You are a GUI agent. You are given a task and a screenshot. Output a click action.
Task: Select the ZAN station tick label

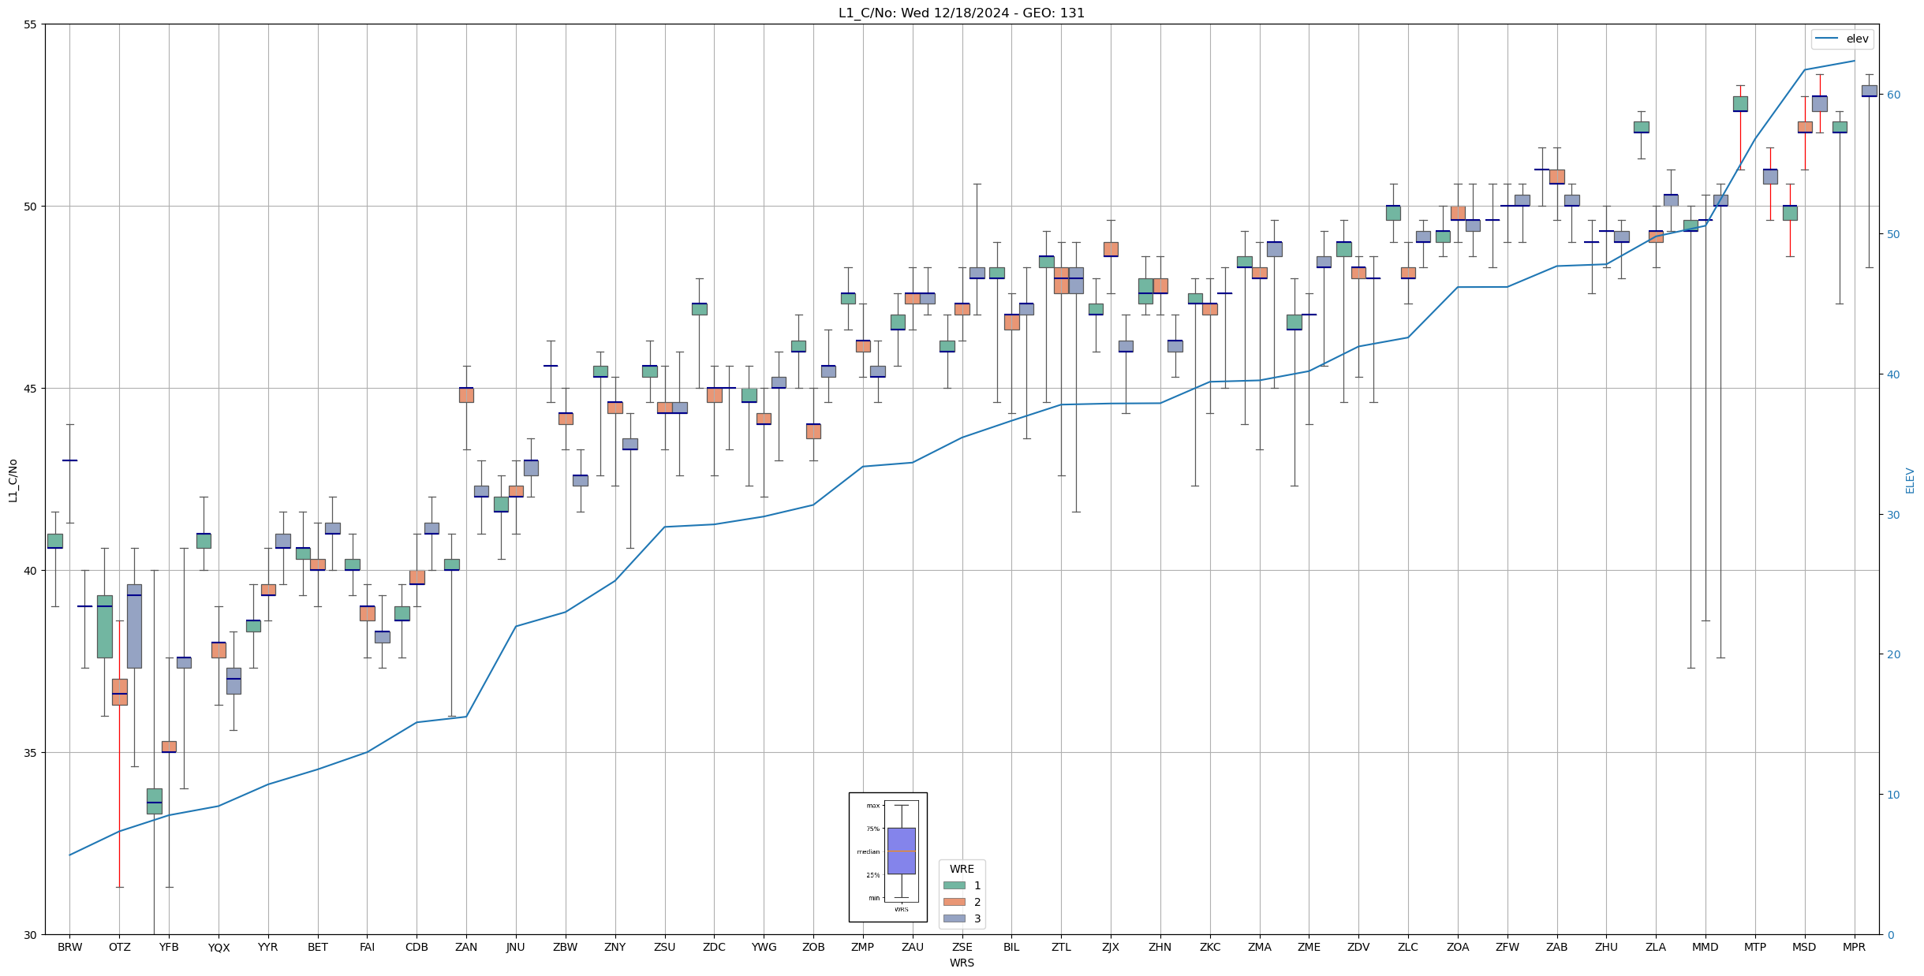click(x=466, y=948)
